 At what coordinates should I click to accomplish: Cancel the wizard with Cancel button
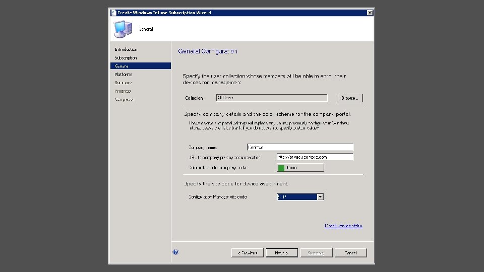click(x=351, y=253)
